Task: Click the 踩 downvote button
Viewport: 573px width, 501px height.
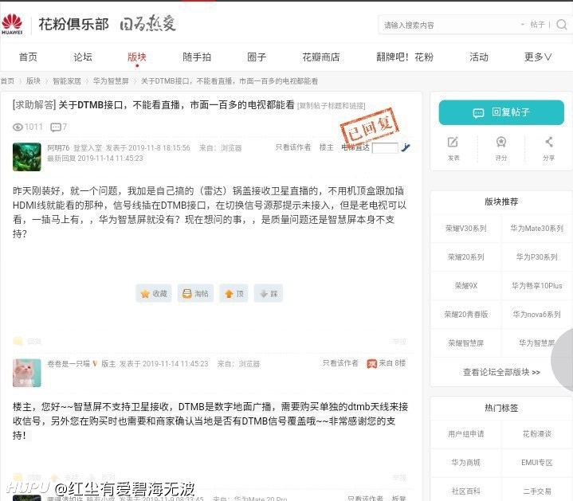Action: pyautogui.click(x=269, y=294)
